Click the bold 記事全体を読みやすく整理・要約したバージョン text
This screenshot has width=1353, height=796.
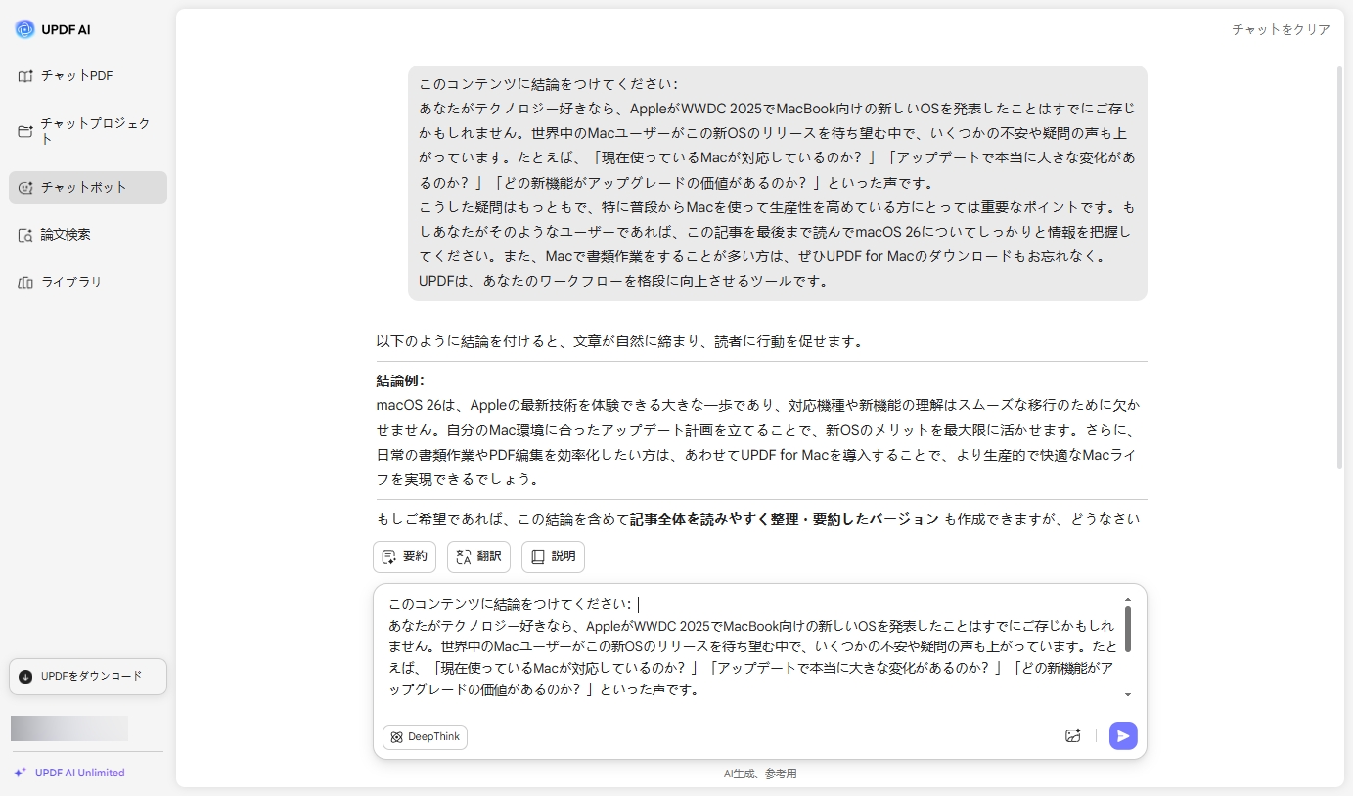tap(784, 519)
